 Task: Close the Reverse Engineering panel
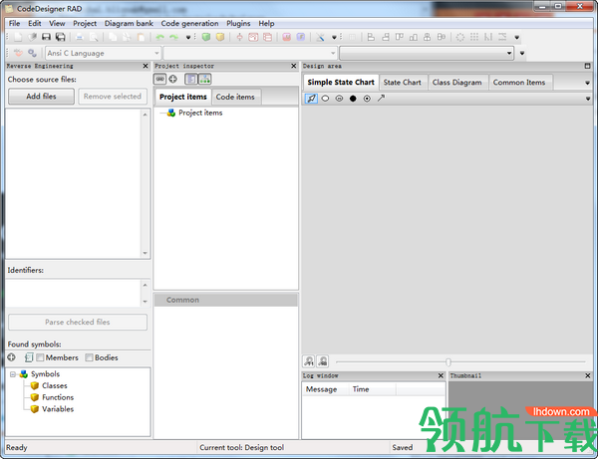tap(146, 66)
